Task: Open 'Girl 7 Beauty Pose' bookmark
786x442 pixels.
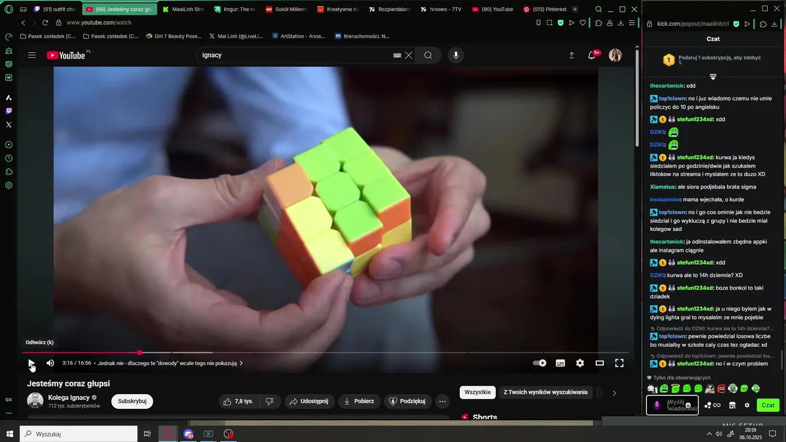Action: [174, 36]
